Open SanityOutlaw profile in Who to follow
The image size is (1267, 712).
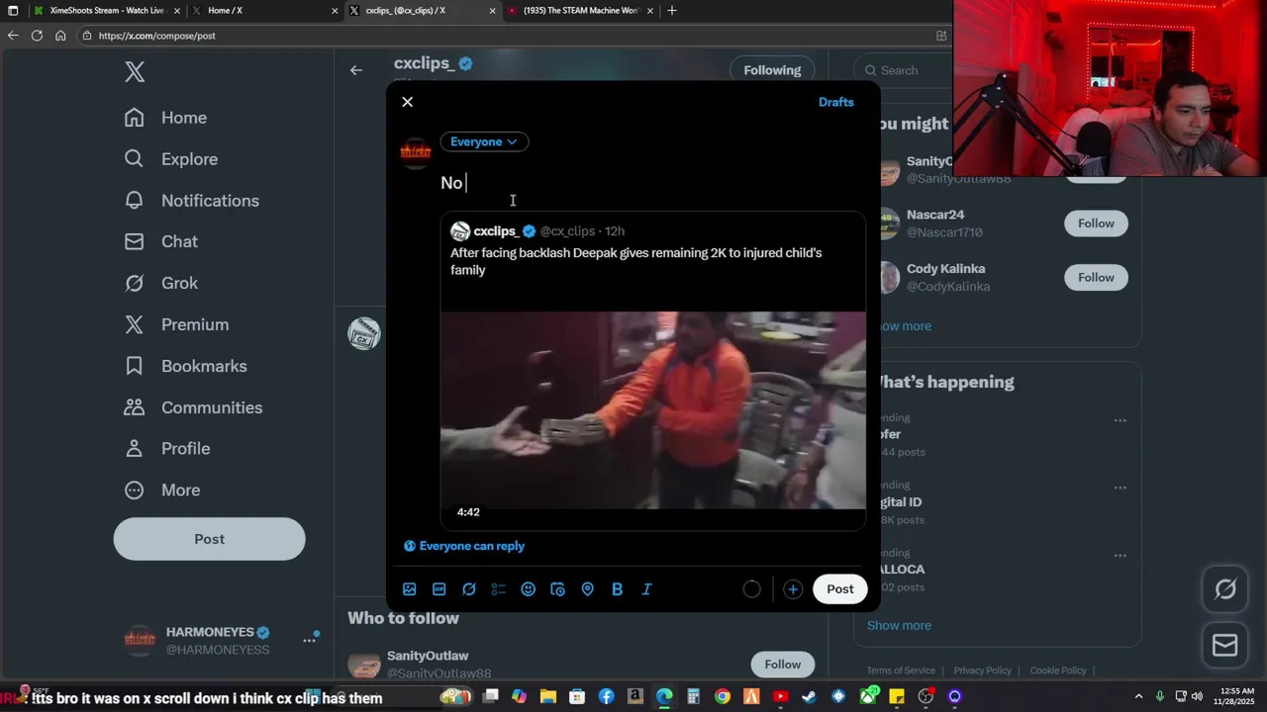click(x=428, y=656)
